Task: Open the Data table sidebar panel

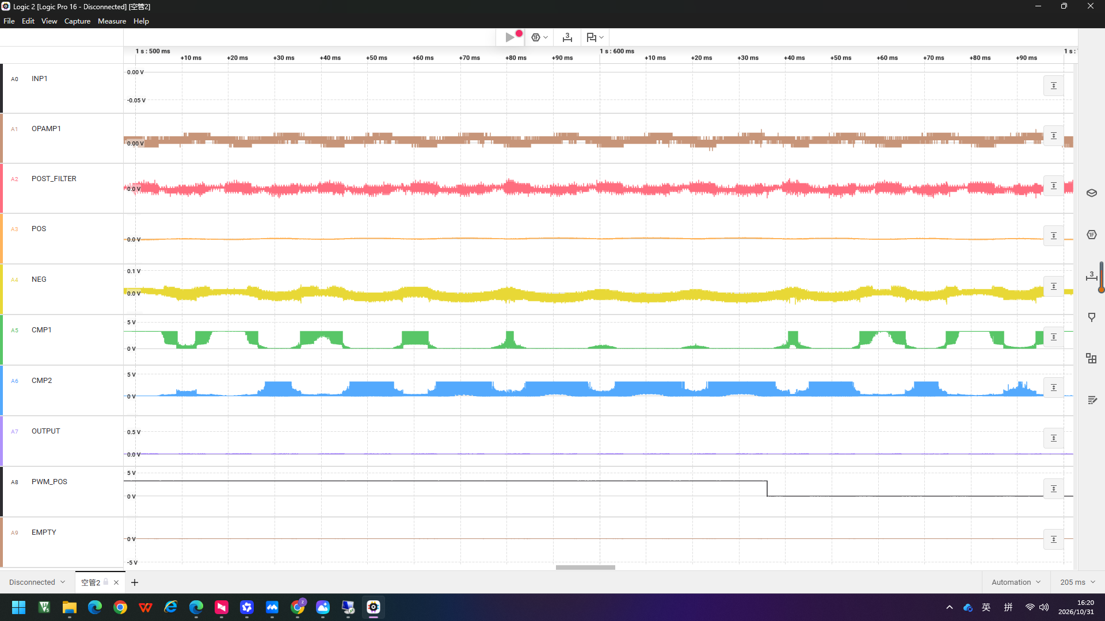Action: 1092,400
